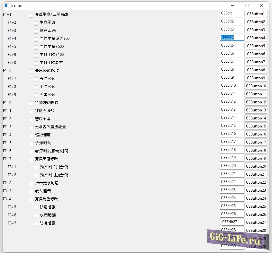Toggle the 购买时不用金钱 checkbox
This screenshot has width=272, height=253.
tap(36, 168)
